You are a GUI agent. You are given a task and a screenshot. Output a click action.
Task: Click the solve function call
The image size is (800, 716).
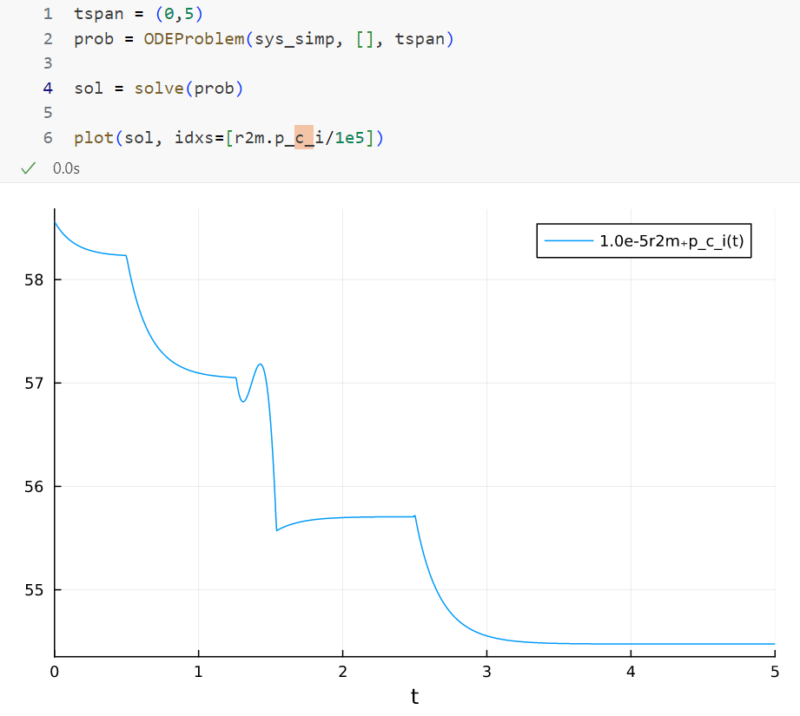coord(159,89)
